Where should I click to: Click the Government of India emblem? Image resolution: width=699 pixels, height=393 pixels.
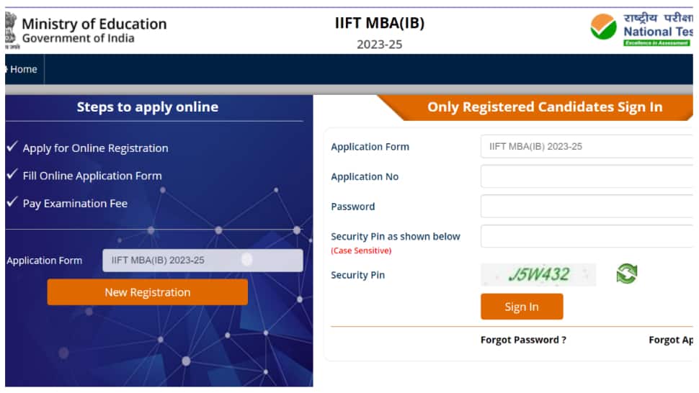pos(11,30)
